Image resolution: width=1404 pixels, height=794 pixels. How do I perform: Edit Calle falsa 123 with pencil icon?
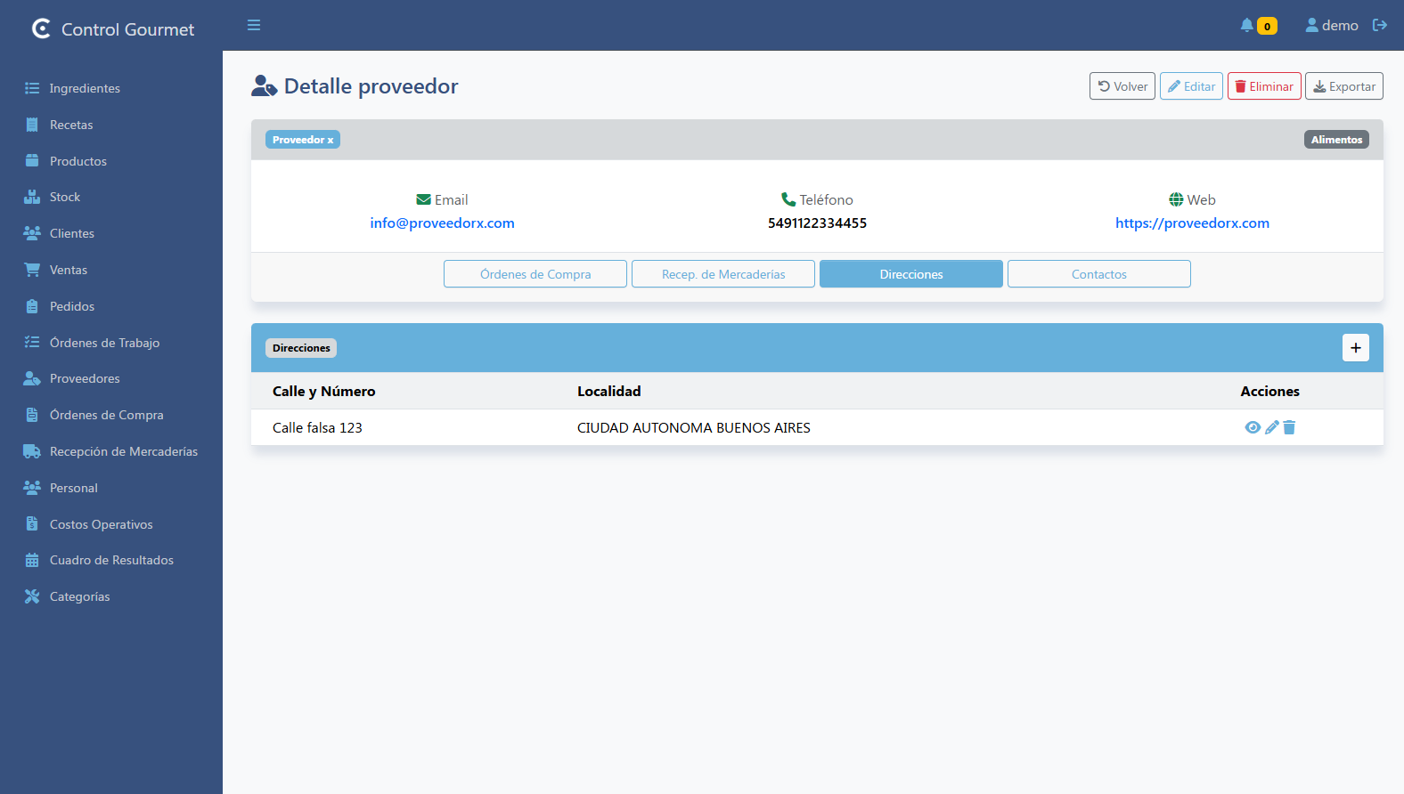coord(1272,427)
